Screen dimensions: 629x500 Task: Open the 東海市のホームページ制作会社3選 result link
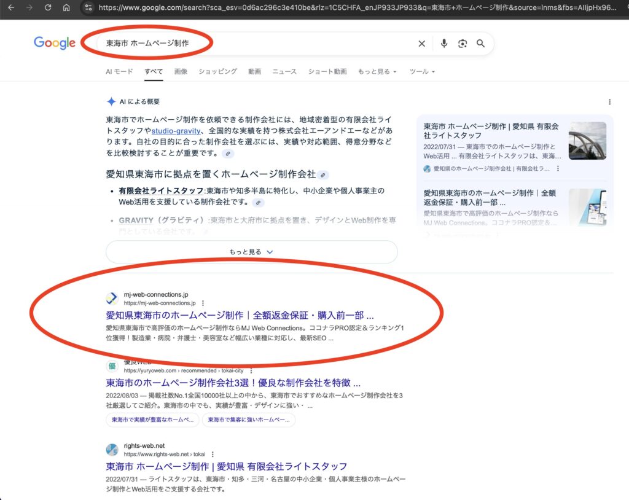[233, 383]
